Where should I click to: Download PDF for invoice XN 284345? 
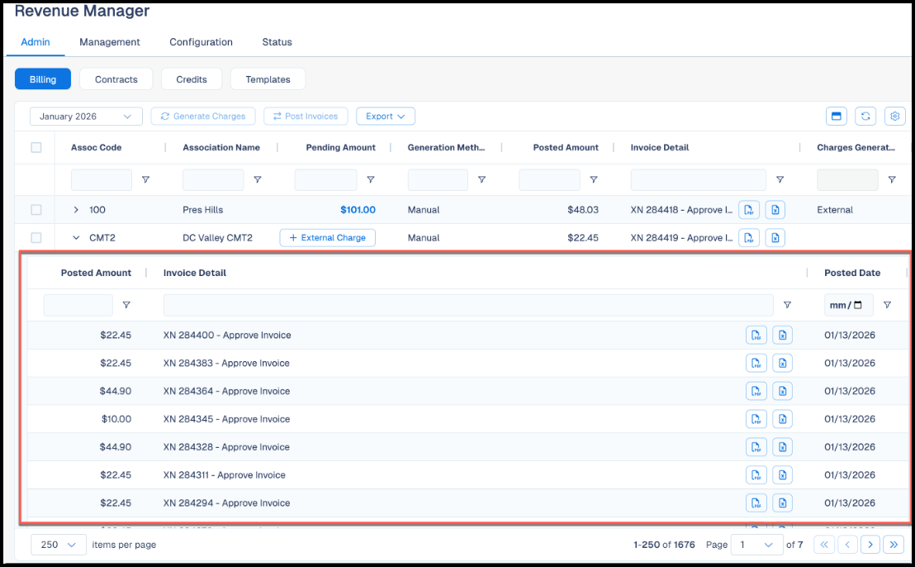(756, 419)
